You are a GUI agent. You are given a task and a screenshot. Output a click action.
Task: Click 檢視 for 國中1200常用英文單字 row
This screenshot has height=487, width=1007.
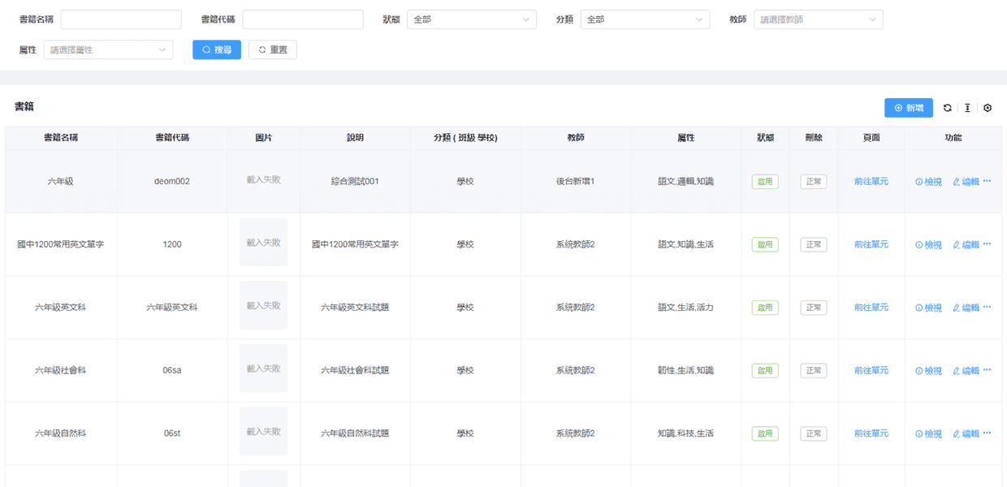point(928,244)
